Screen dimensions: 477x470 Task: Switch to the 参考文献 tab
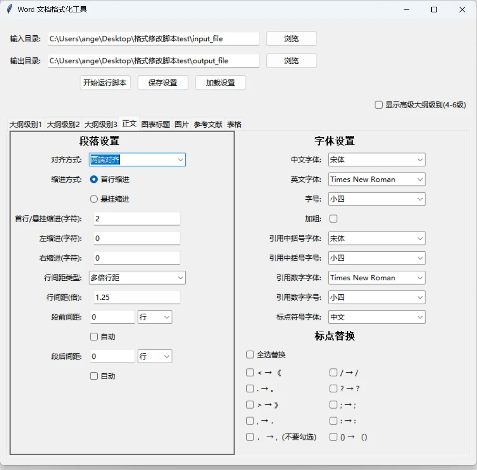click(x=208, y=123)
